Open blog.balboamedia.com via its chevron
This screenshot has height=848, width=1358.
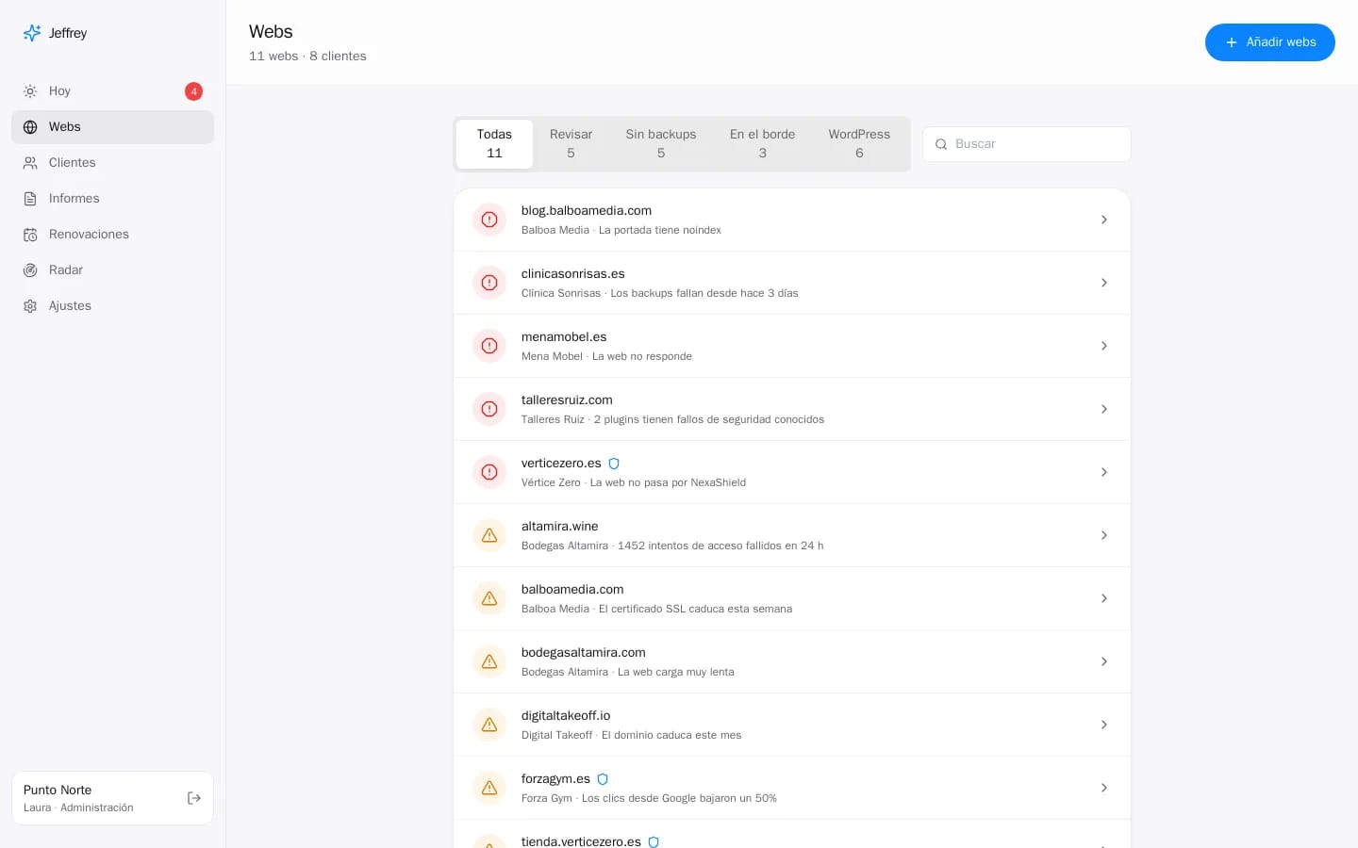(x=1103, y=220)
